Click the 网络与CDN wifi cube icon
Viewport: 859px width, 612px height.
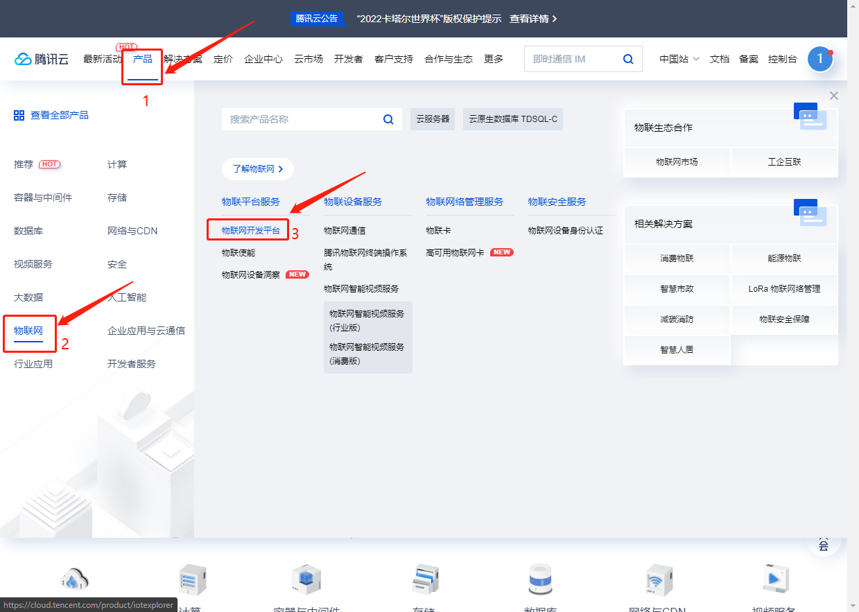[659, 579]
